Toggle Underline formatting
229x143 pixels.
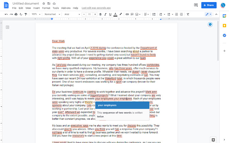point(110,14)
